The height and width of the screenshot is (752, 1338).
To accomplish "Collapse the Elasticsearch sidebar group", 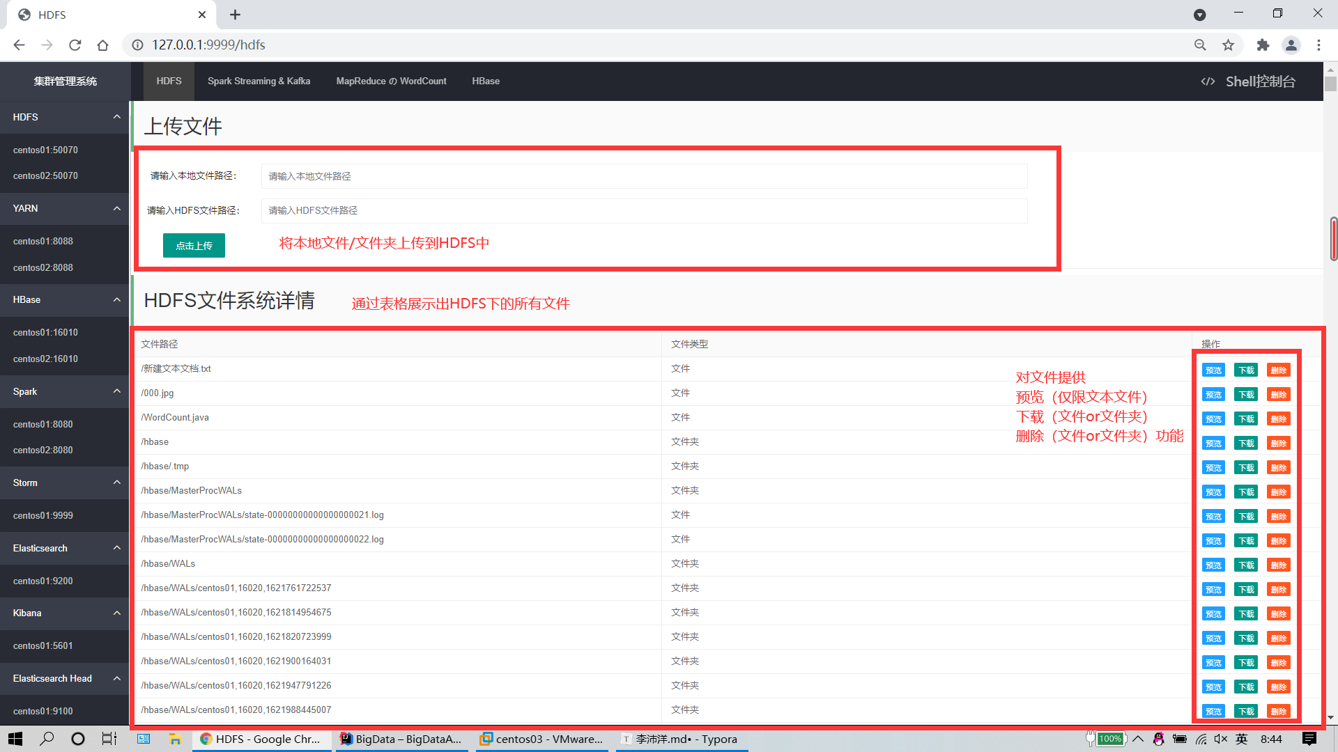I will (117, 548).
